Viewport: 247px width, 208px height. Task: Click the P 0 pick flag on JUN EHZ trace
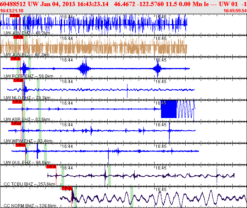tap(15, 16)
